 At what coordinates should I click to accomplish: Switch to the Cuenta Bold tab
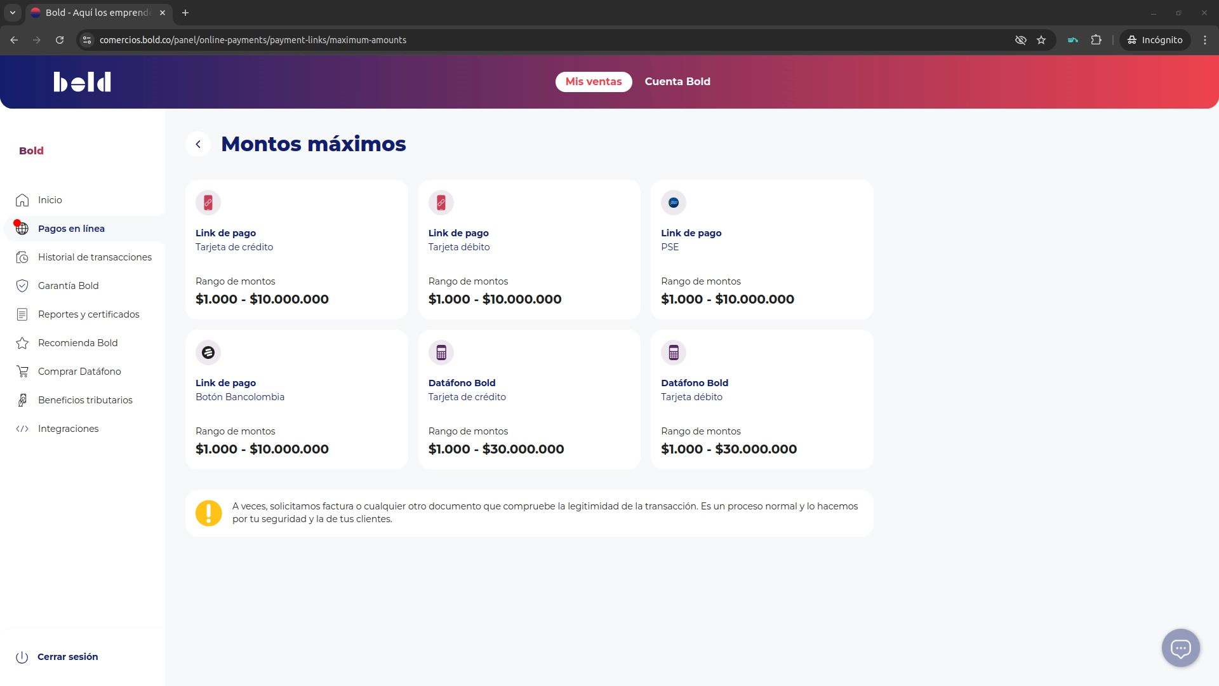[x=677, y=82]
